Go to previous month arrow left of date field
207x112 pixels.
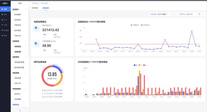(x=176, y=14)
